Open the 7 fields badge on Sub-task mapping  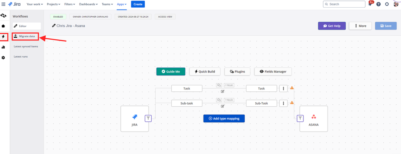tap(229, 100)
